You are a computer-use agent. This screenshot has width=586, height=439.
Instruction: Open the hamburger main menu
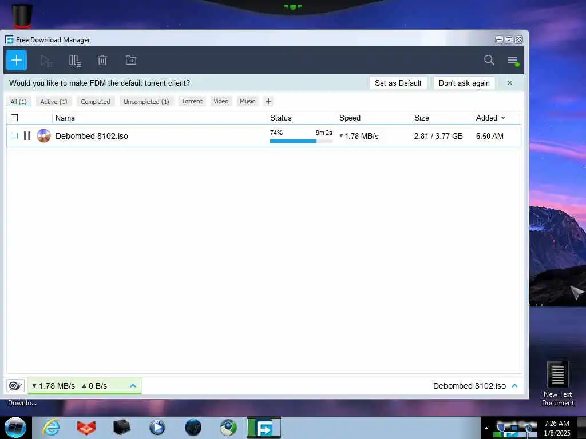point(513,61)
